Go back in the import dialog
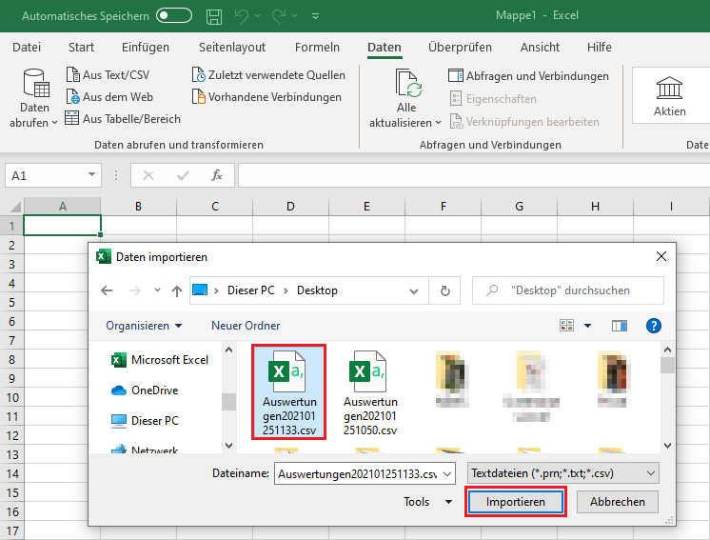This screenshot has width=710, height=540. click(107, 290)
